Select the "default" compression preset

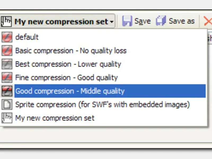pos(27,37)
